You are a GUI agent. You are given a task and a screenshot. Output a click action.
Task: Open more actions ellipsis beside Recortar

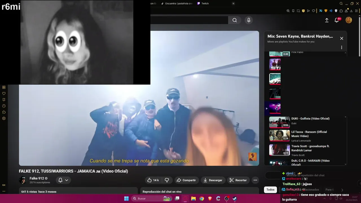[x=255, y=180]
